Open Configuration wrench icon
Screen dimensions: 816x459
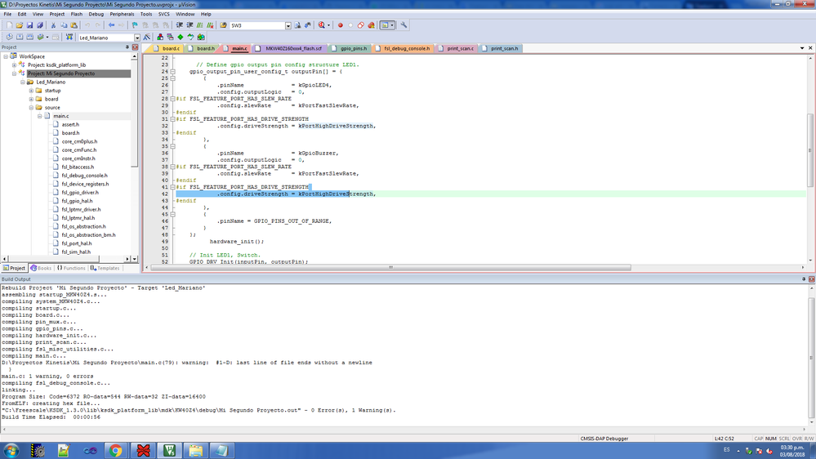[x=404, y=25]
